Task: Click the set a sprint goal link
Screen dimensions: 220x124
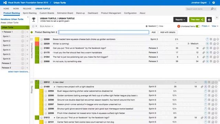Action: click(55, 21)
